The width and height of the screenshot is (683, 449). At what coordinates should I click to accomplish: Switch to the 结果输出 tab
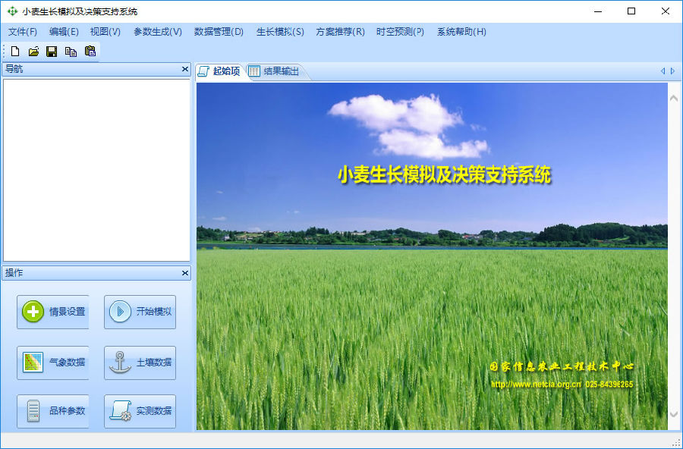click(274, 71)
